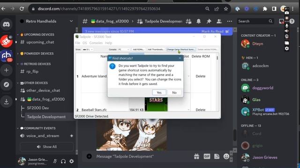Explore discoverable servers compass icon
The image size is (300, 168).
point(6,84)
